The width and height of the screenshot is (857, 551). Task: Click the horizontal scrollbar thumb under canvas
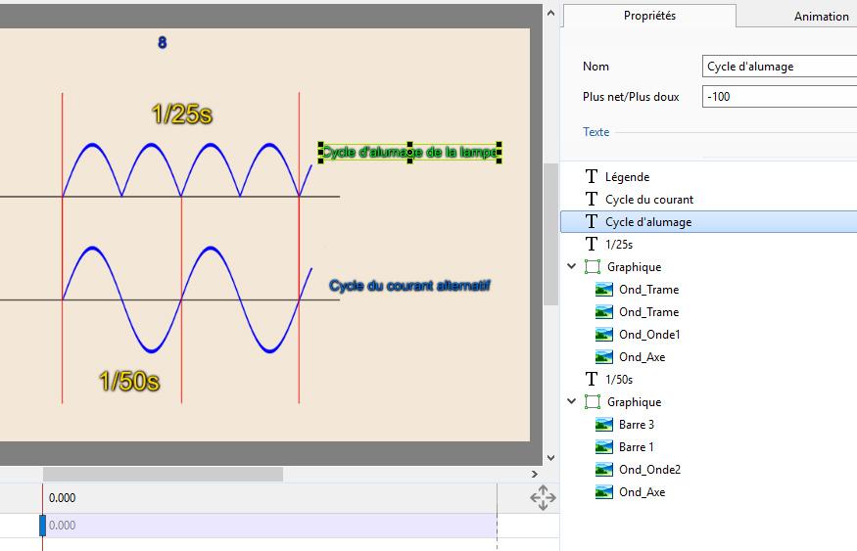(x=163, y=474)
